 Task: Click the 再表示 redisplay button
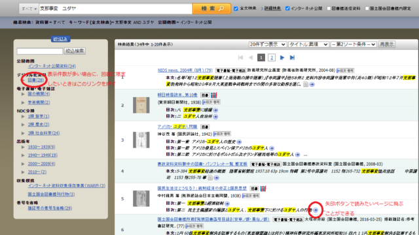(387, 44)
